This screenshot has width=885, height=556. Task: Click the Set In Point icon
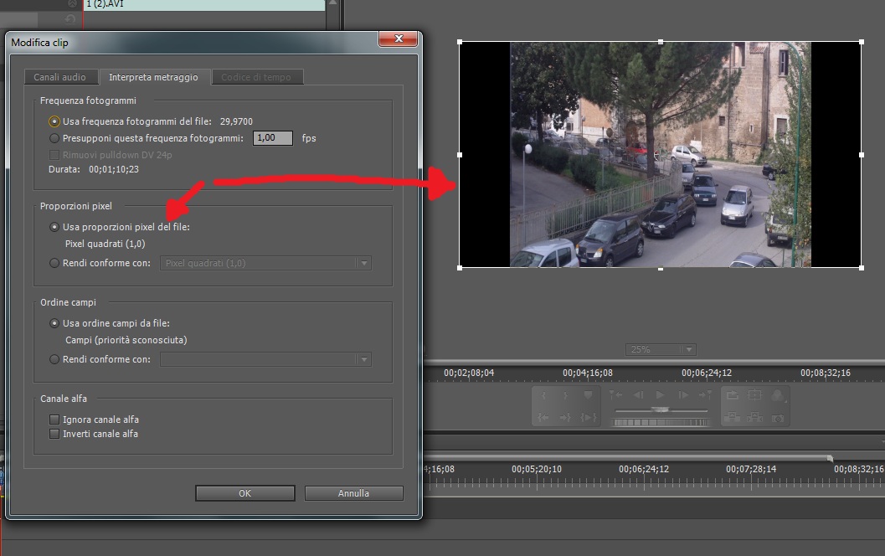[543, 395]
